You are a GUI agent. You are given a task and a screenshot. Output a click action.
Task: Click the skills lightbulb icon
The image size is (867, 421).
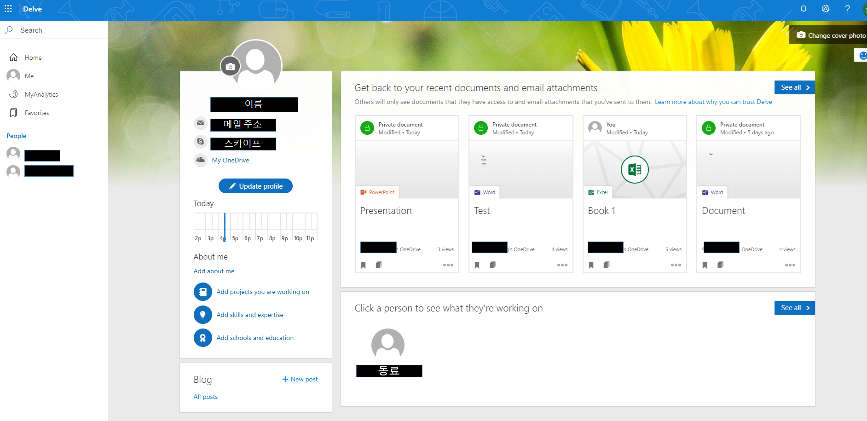point(202,315)
